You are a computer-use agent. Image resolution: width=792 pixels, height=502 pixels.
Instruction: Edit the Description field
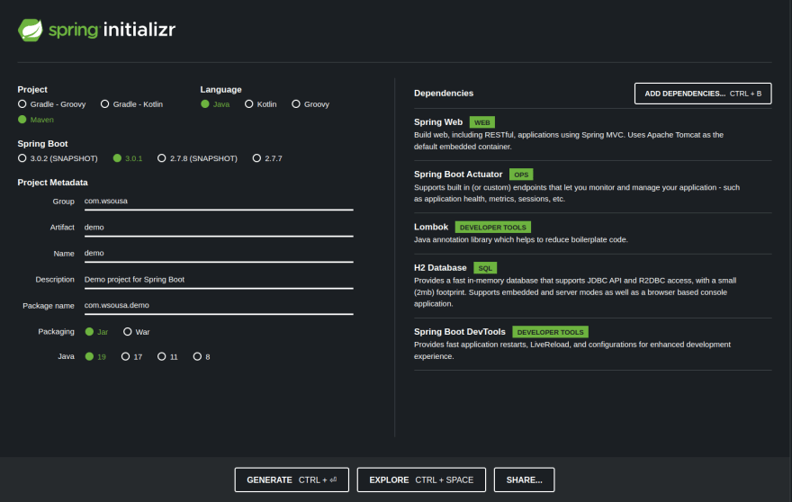point(219,279)
